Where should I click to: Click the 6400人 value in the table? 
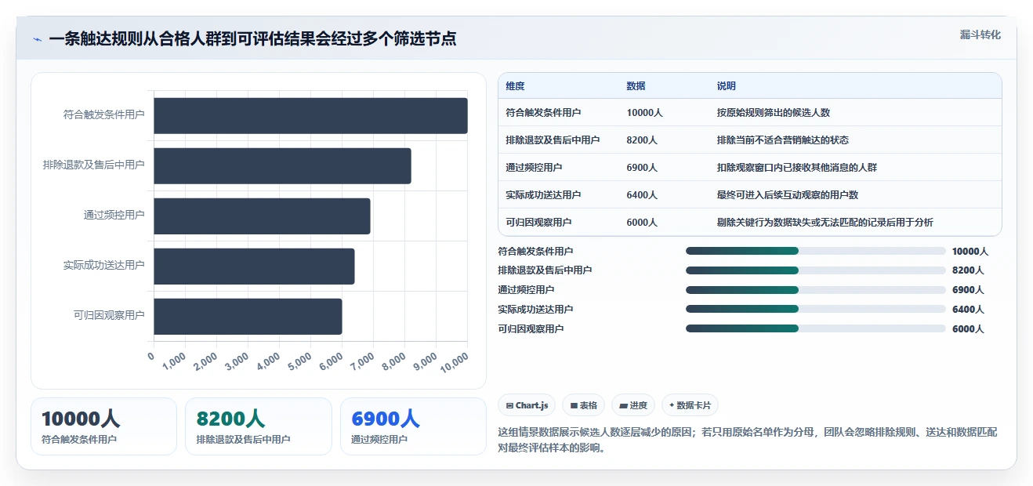click(x=642, y=195)
